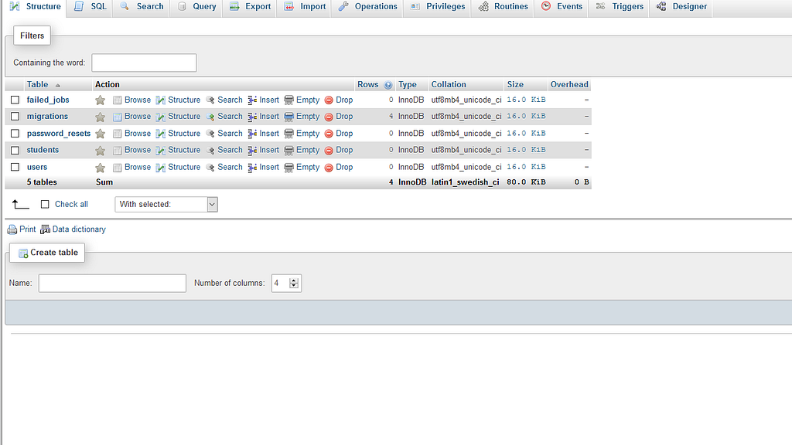Click Browse icon in failed_jobs row

[x=118, y=100]
